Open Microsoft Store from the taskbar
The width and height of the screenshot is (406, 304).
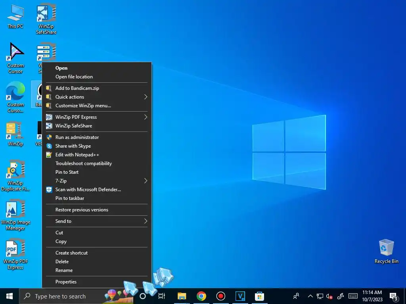pos(259,296)
